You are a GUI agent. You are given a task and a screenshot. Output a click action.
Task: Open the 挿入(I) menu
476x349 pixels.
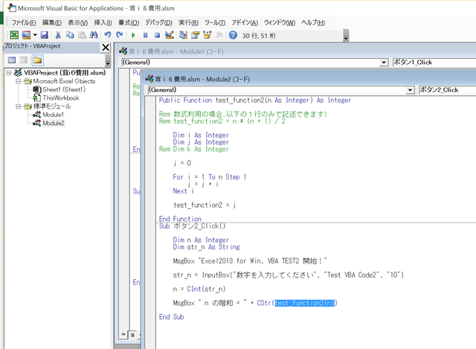coord(103,22)
